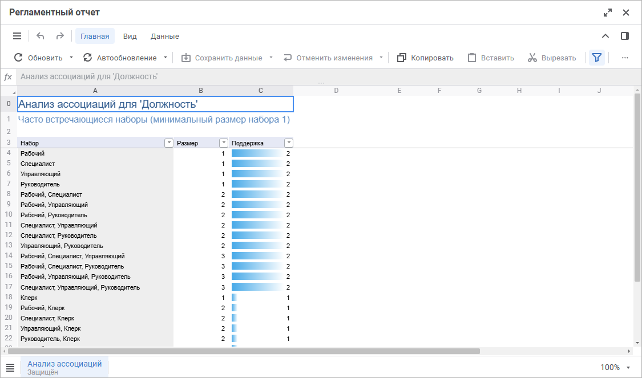
Task: Click select-all corner of the grid
Action: (9, 91)
